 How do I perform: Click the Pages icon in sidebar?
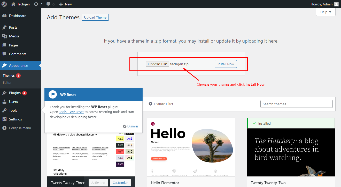click(4, 45)
